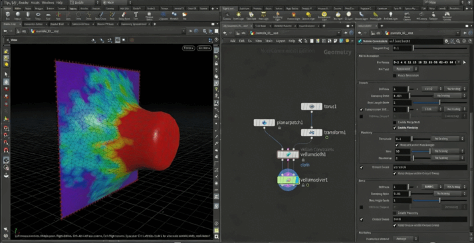The width and height of the screenshot is (474, 243).
Task: Click the Gamepad Camera shelf tool
Action: [447, 15]
